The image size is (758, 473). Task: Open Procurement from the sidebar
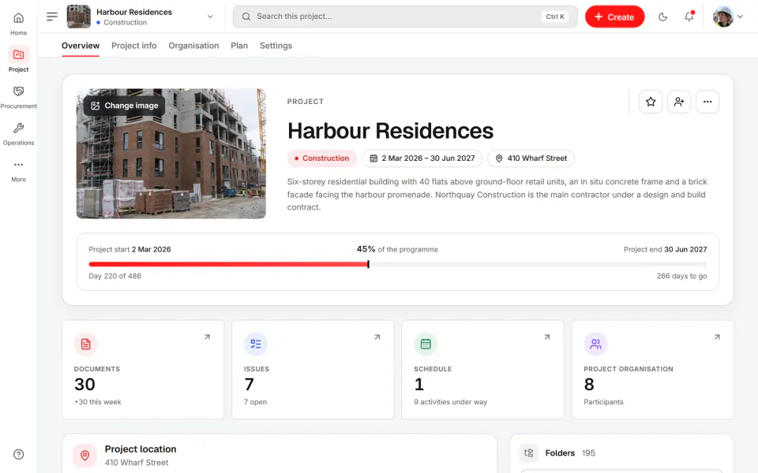(x=18, y=96)
